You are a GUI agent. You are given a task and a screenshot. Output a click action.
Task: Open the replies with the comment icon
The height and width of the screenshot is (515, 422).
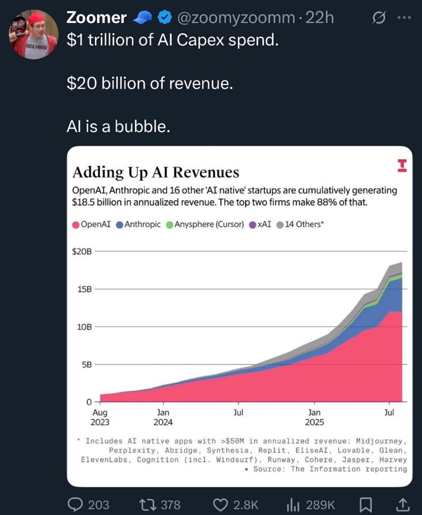pos(75,504)
